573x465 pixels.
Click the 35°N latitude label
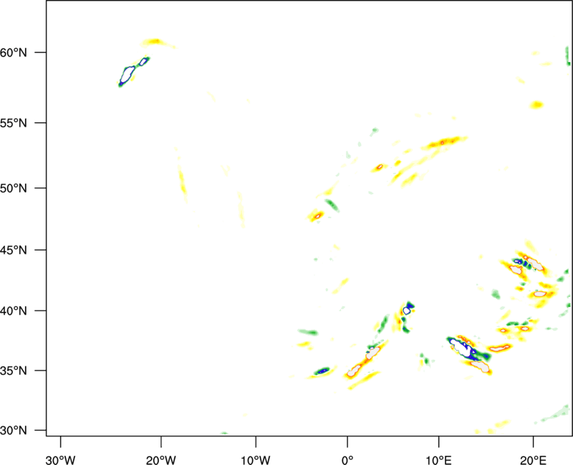pyautogui.click(x=14, y=371)
